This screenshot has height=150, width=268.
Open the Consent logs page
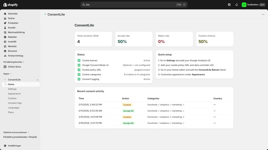pos(15,103)
